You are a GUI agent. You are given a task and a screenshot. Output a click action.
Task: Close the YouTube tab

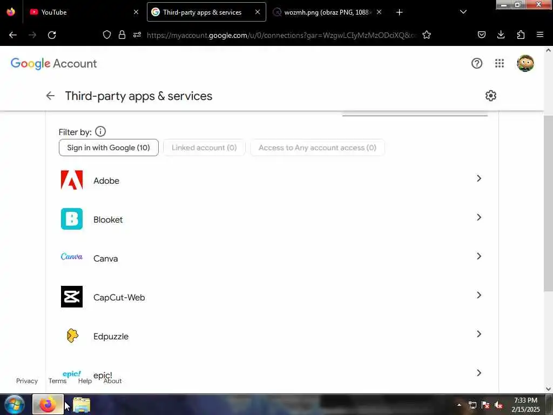pos(136,12)
